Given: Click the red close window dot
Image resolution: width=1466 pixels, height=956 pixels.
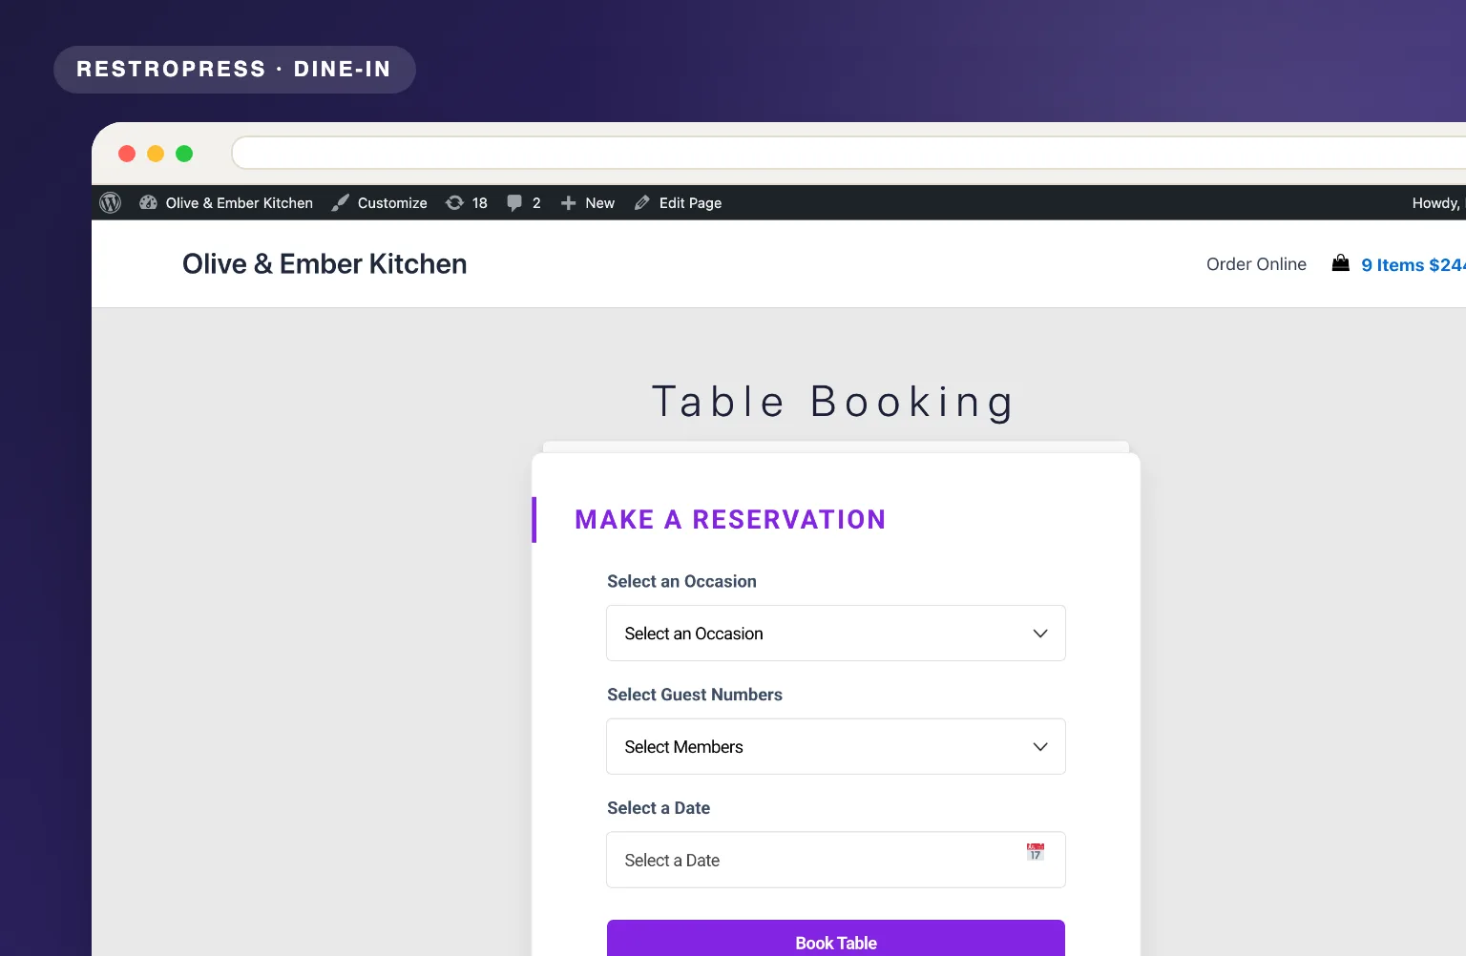Looking at the screenshot, I should [127, 154].
